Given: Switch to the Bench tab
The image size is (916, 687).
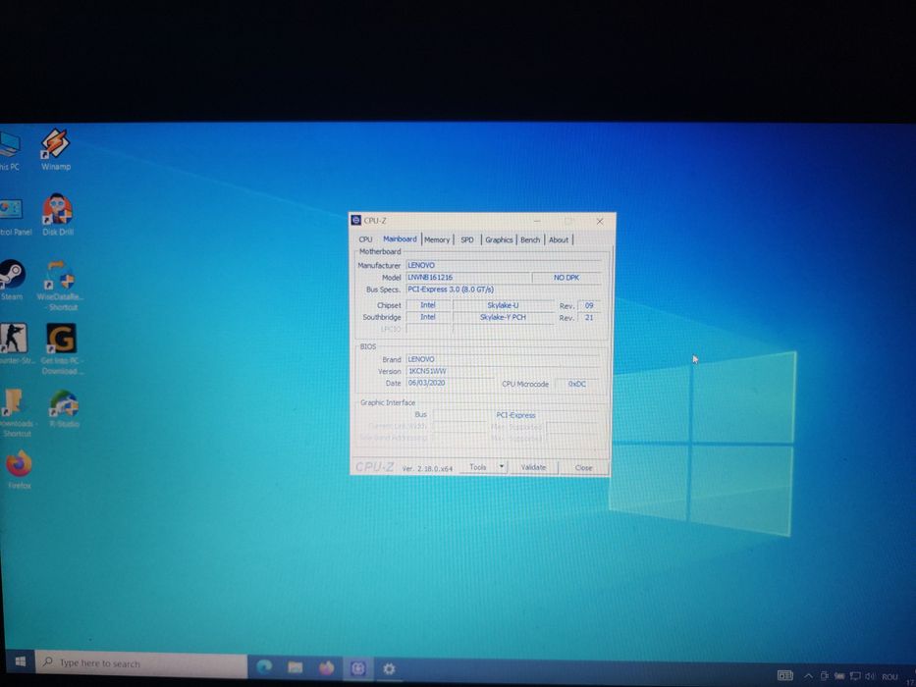Looking at the screenshot, I should [x=530, y=239].
